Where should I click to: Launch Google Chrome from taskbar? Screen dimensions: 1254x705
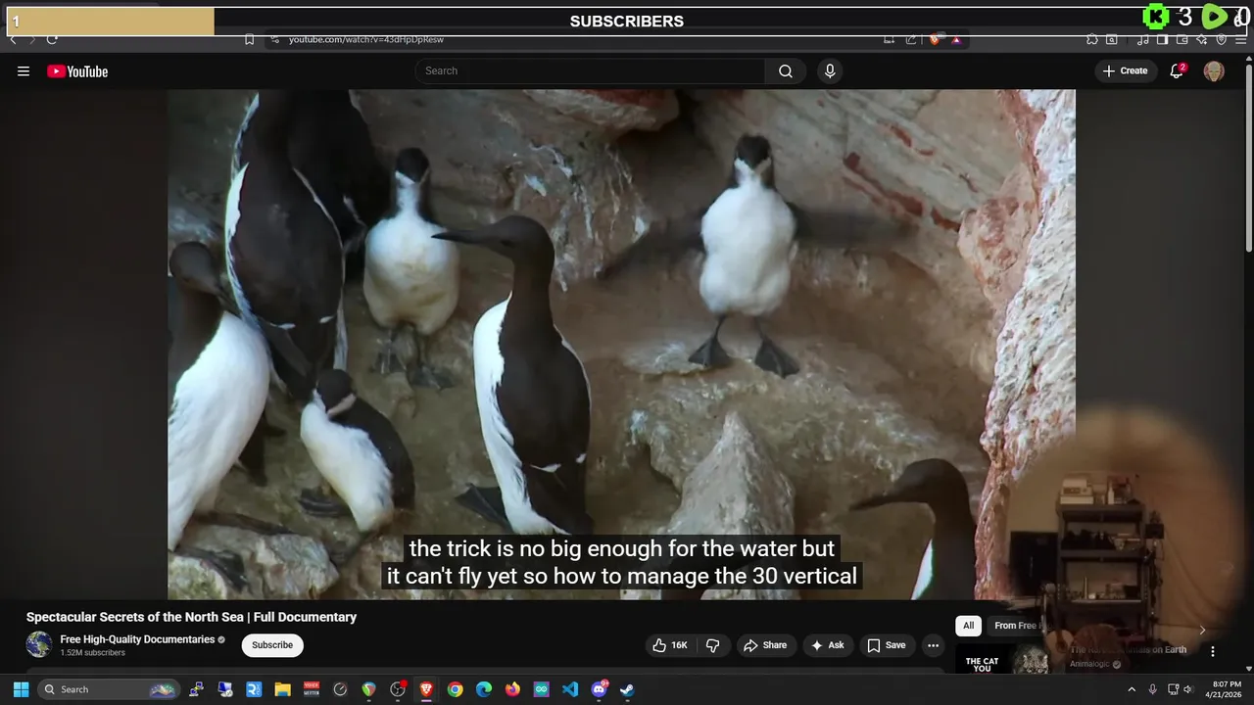455,689
